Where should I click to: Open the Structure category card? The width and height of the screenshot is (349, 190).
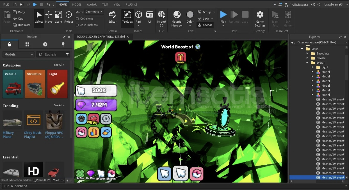click(35, 84)
